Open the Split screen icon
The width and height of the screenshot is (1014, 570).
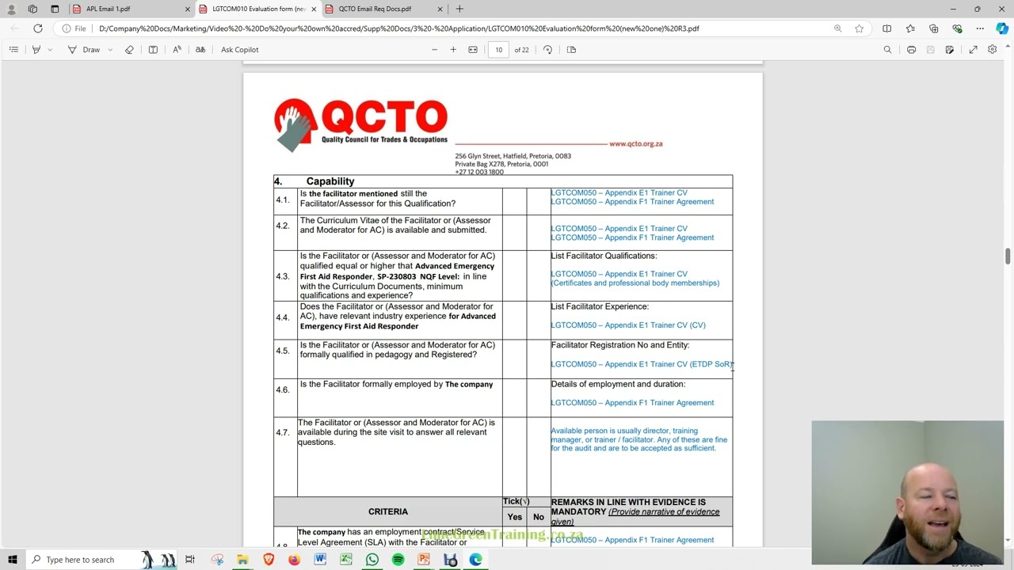coord(886,28)
